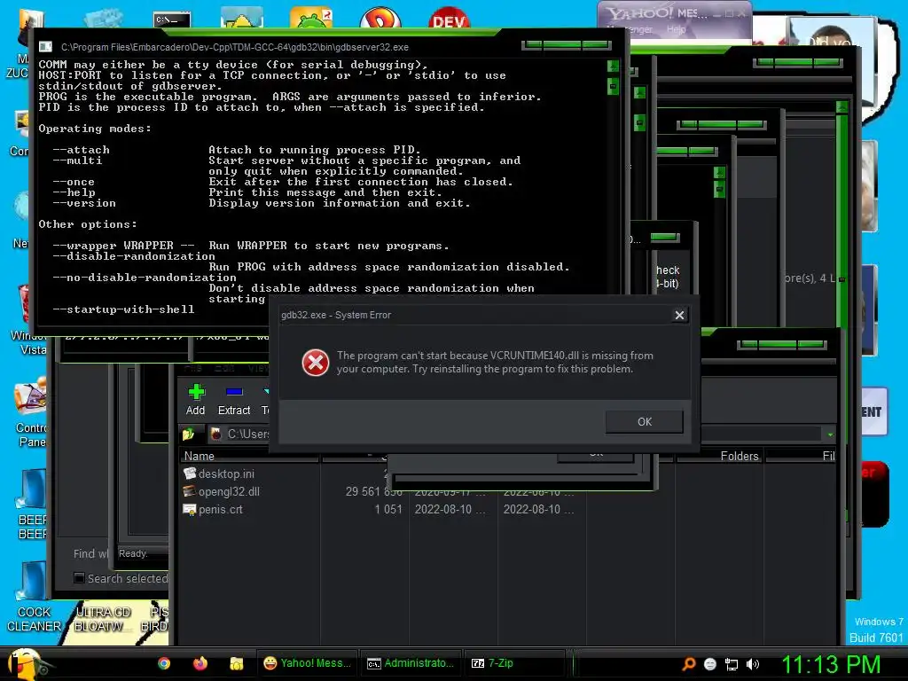The image size is (908, 681).
Task: Toggle the Search selected checkbox
Action: 79,578
